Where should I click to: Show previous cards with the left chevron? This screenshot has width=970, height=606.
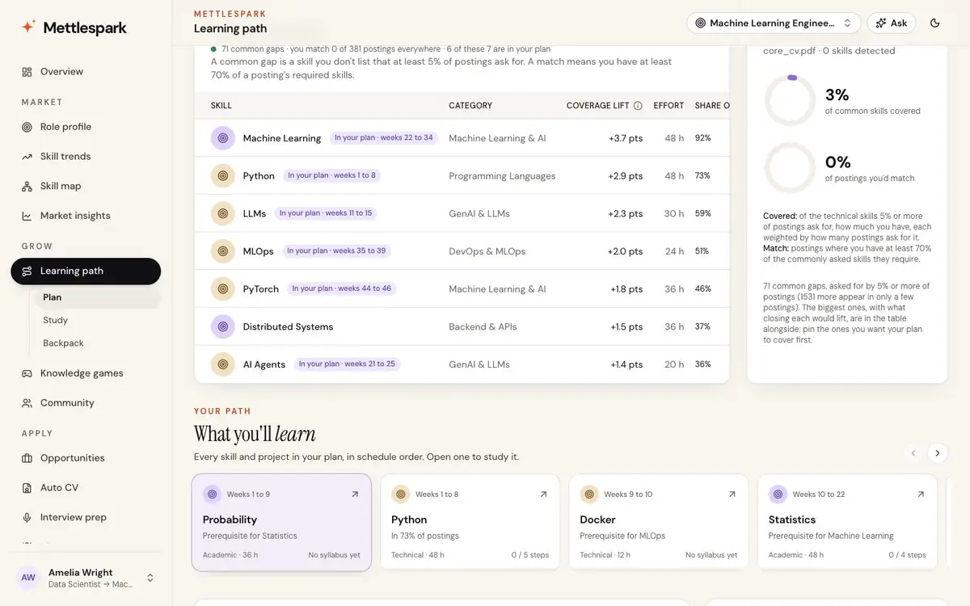[x=913, y=453]
